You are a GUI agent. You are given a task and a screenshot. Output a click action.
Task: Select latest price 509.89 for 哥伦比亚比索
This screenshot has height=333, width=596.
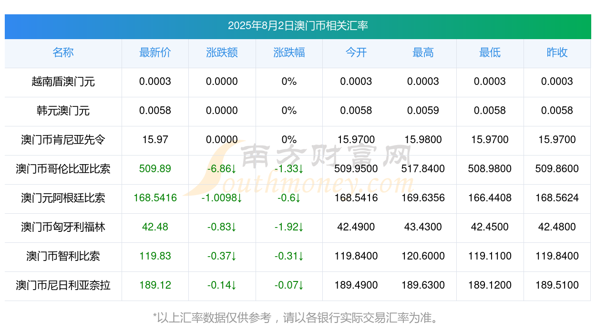point(155,169)
